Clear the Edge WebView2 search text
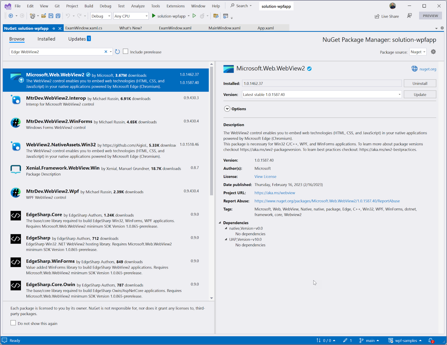Screen dimensions: 447x345 106,52
